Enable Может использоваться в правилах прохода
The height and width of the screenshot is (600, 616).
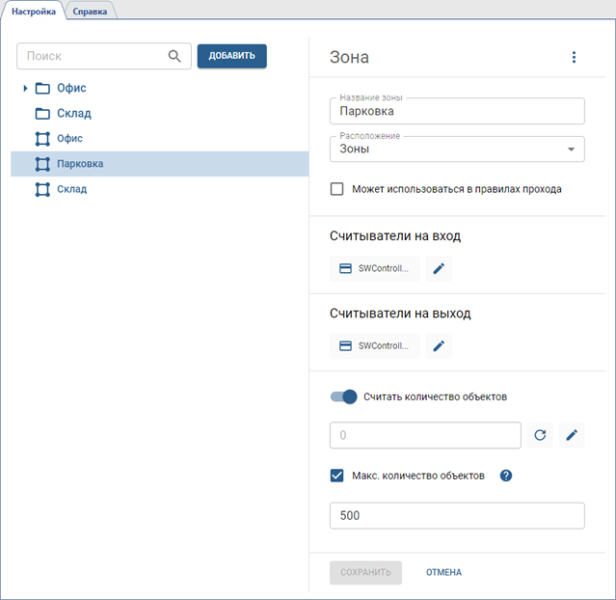[337, 189]
